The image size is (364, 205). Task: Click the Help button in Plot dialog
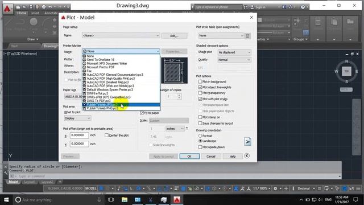coord(233,157)
